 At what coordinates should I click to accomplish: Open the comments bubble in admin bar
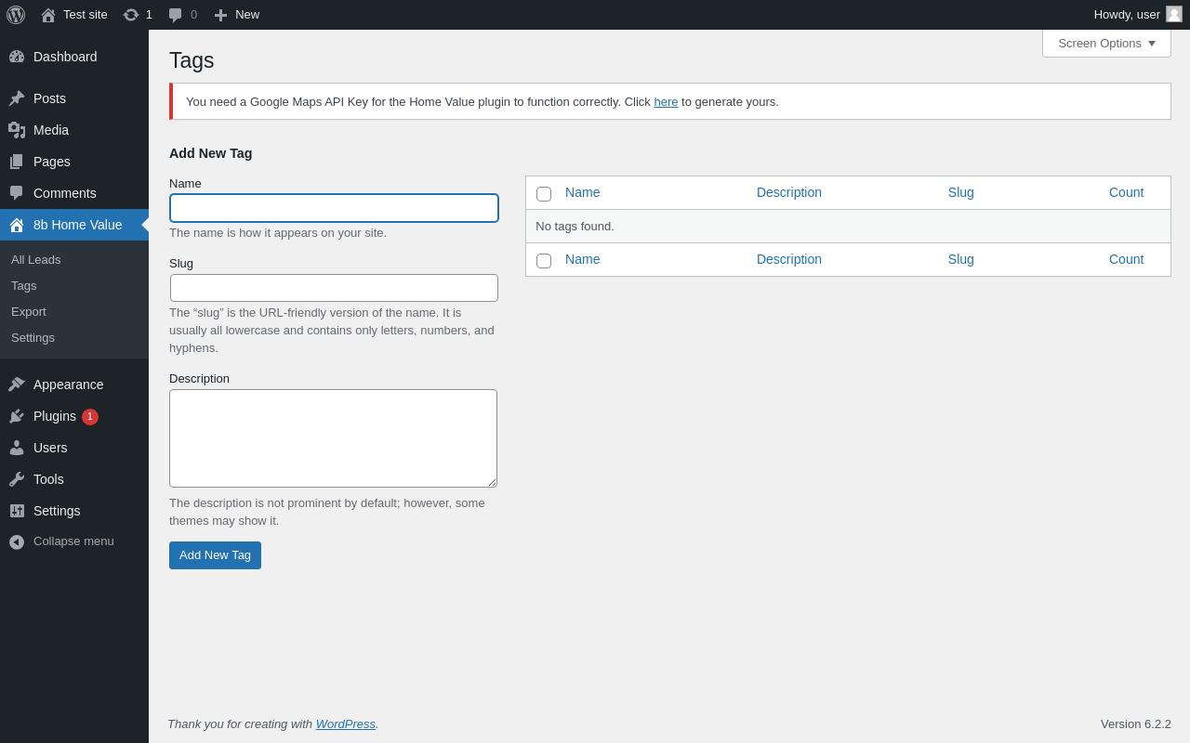176,15
